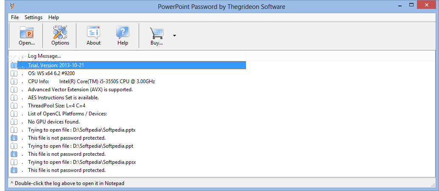Click info icon beside CPU Info row
439x191 pixels.
[x=14, y=82]
